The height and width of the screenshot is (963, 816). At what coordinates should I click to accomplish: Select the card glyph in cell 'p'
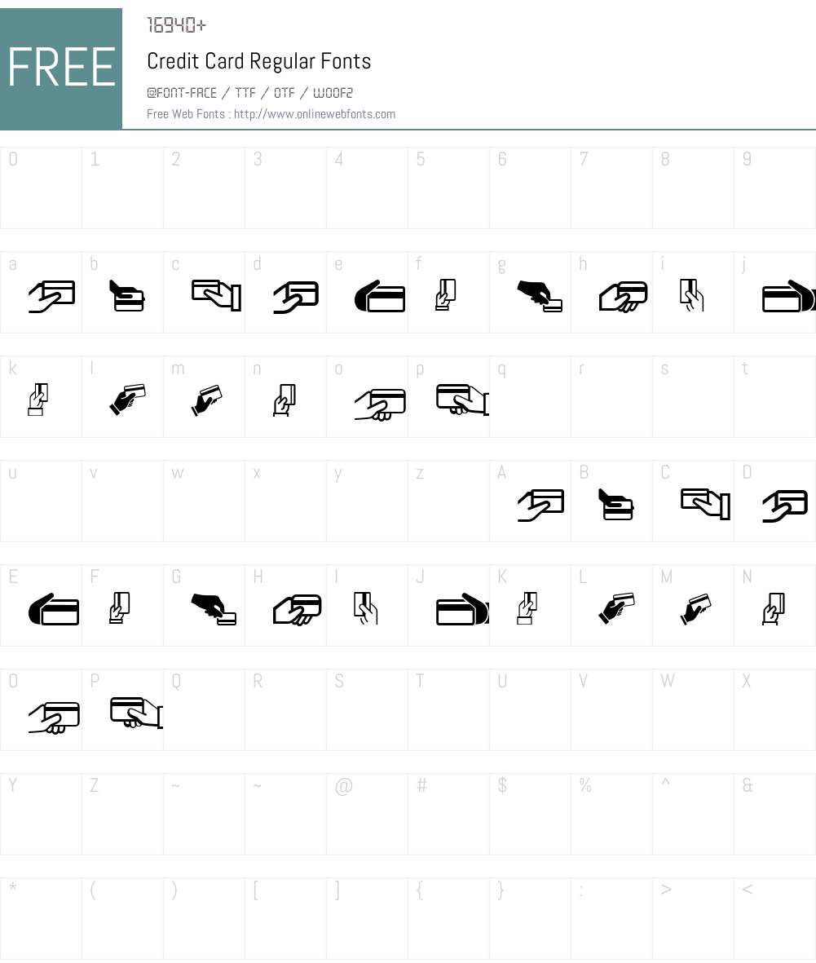click(x=463, y=400)
